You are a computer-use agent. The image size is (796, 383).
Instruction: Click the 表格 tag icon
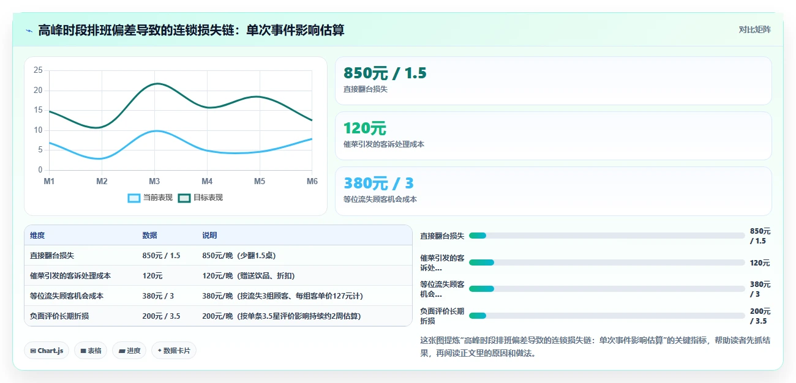[83, 351]
